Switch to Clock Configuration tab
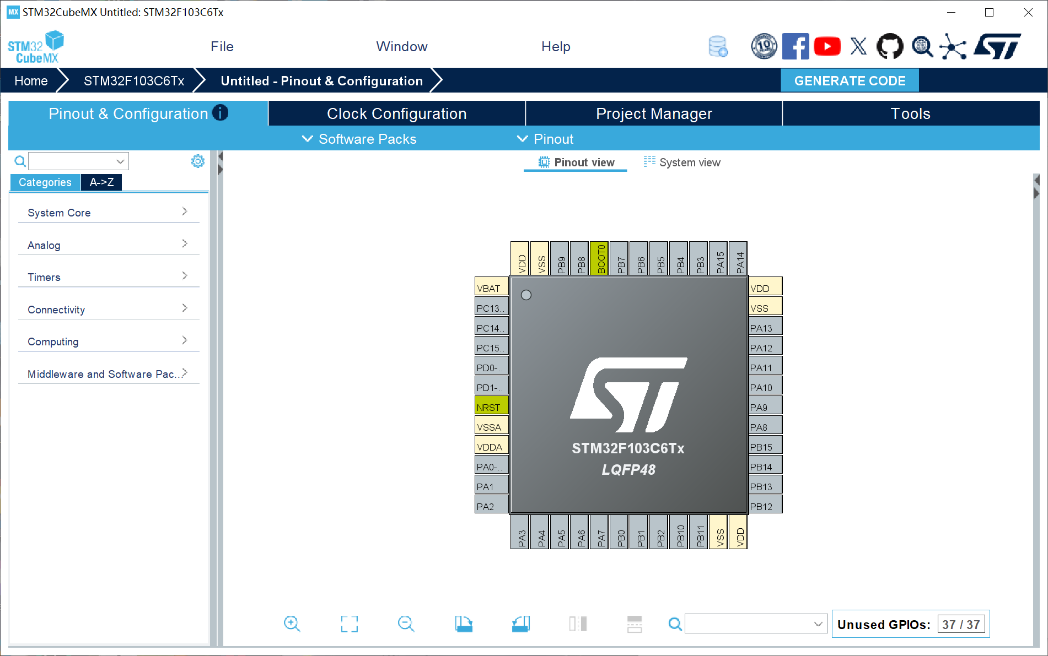The width and height of the screenshot is (1048, 656). (397, 113)
